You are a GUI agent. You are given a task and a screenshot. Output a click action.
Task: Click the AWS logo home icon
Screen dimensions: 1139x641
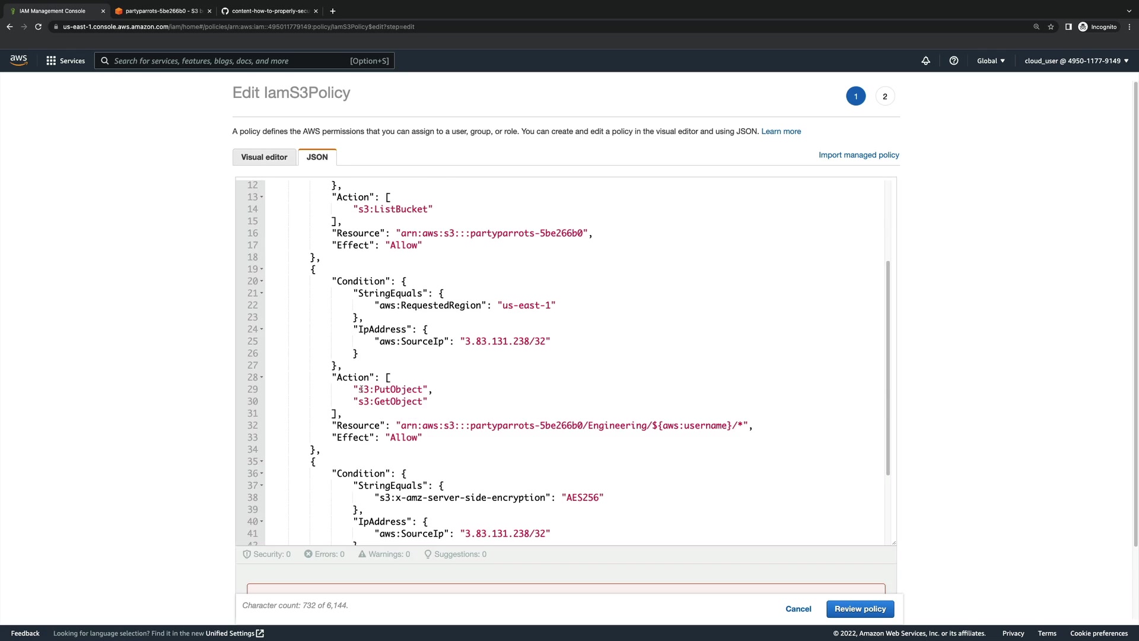(18, 60)
